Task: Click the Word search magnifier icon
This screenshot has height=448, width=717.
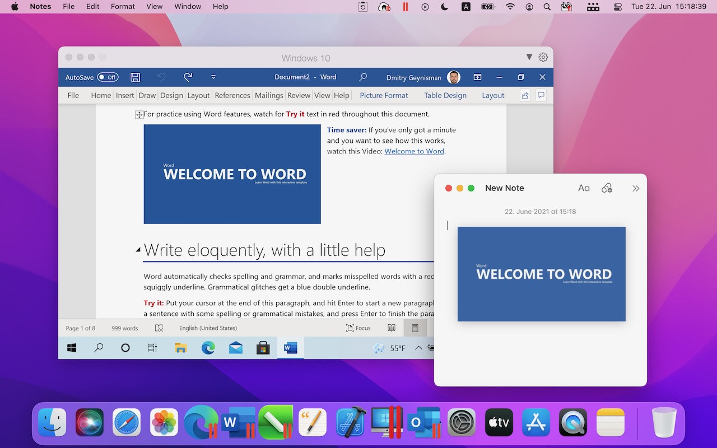Action: pos(363,77)
